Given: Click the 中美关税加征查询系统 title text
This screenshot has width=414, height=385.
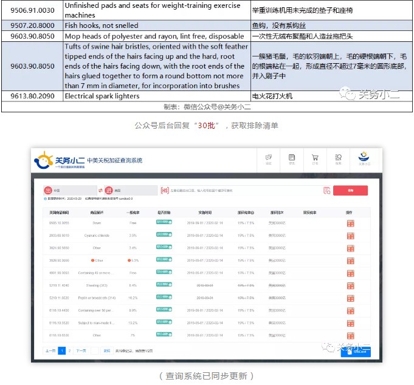Looking at the screenshot, I should tap(114, 160).
